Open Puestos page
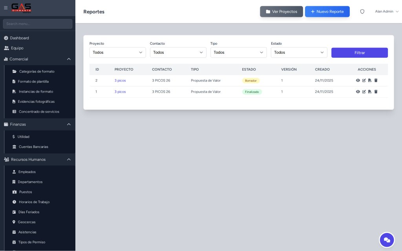Viewport: 402px width, 251px height. (26, 192)
